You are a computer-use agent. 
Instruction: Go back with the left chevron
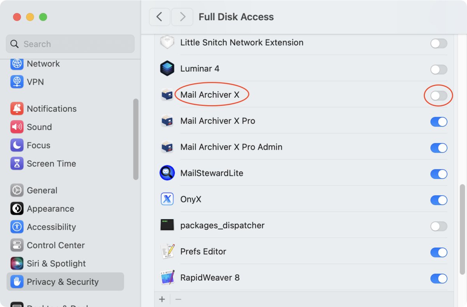click(159, 17)
